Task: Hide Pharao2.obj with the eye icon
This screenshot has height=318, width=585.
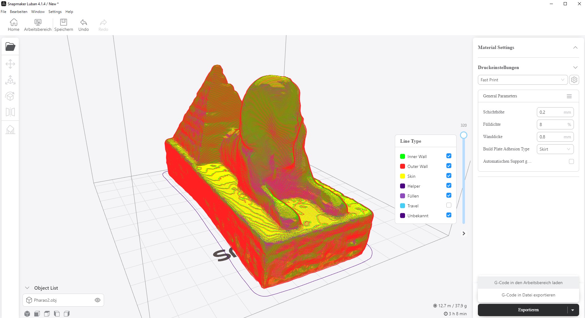Action: point(98,300)
